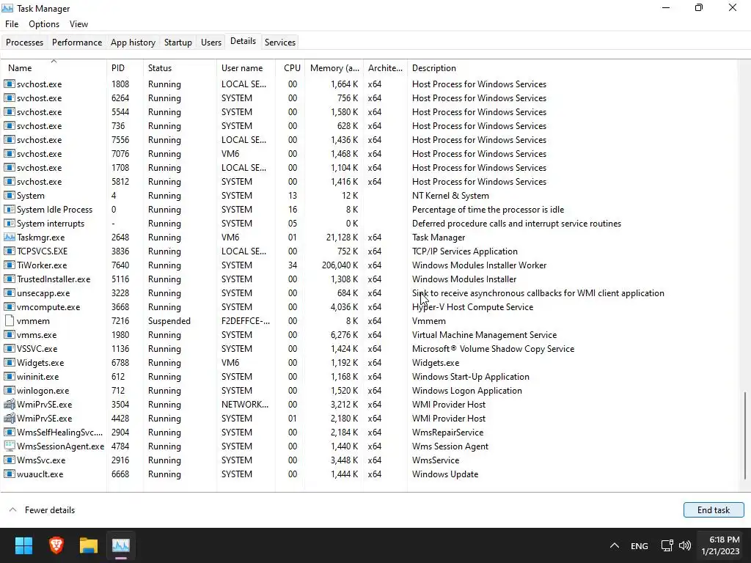
Task: Switch to the Users tab
Action: pos(210,42)
